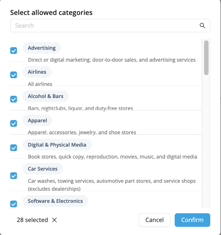Uncheck Digital & Physical Media checkbox
The width and height of the screenshot is (221, 235).
click(x=14, y=148)
